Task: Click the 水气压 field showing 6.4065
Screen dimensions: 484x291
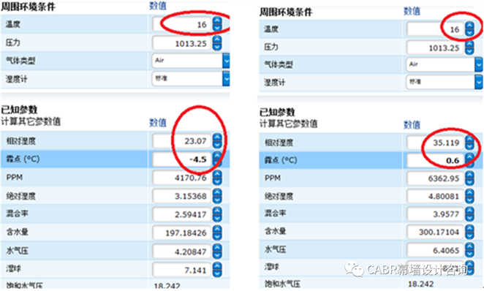Action: click(x=436, y=250)
